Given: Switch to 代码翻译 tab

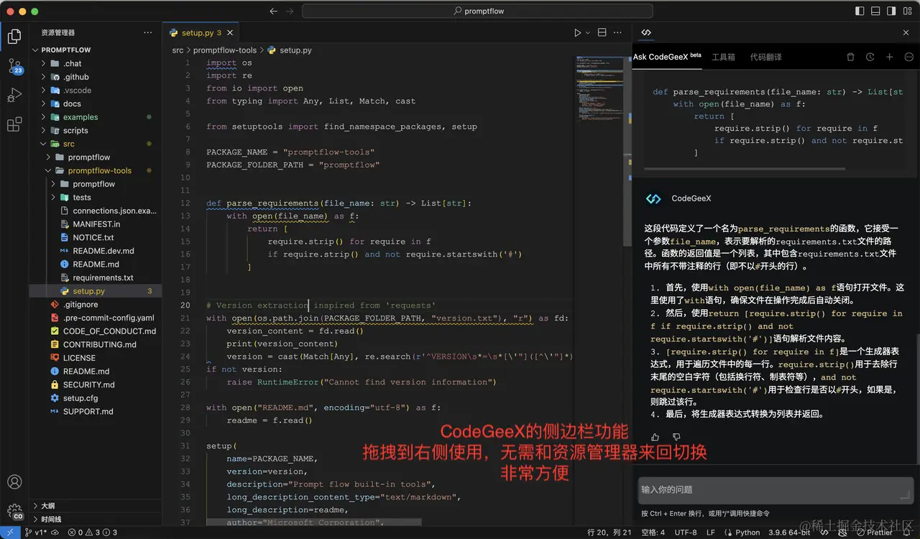Looking at the screenshot, I should pos(765,57).
